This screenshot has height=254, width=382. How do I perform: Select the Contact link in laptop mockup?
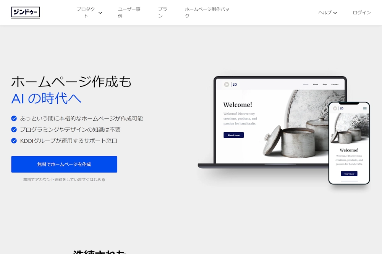click(335, 85)
